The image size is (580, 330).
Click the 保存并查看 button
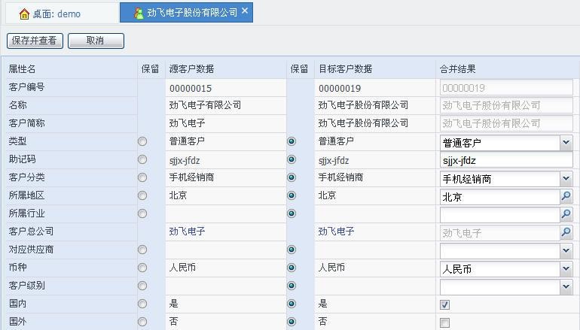tap(35, 41)
